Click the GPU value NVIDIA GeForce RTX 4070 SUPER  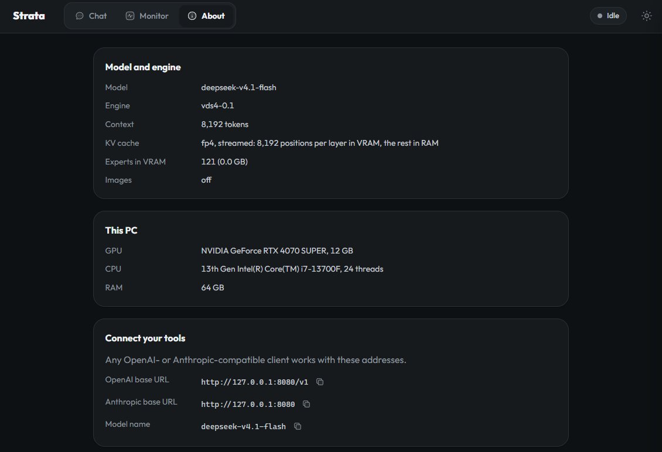click(277, 251)
